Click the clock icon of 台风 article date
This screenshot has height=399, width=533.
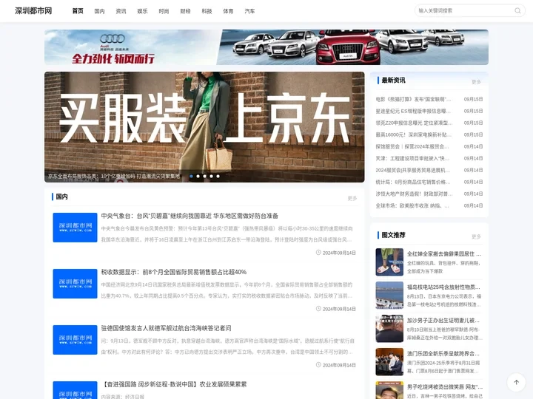318,253
